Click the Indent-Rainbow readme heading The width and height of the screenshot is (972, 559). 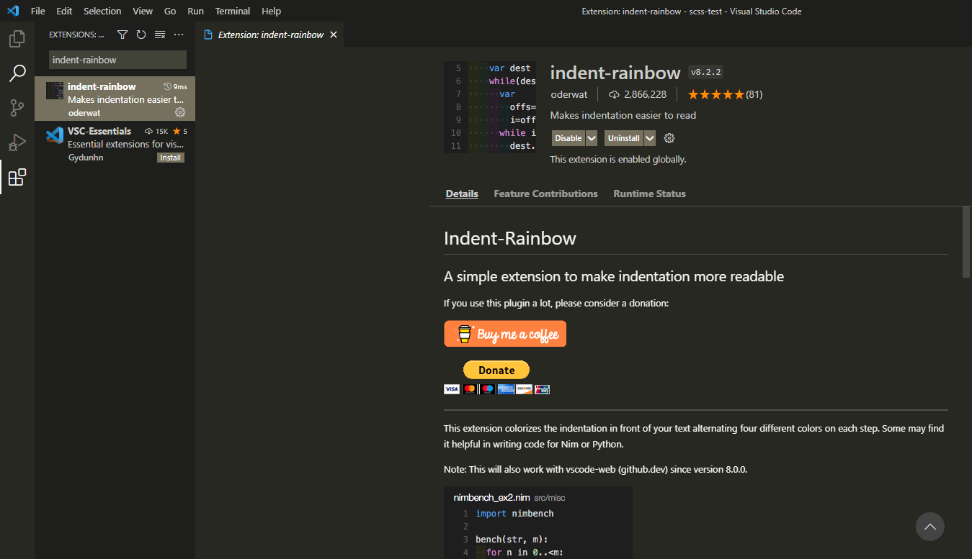tap(510, 238)
